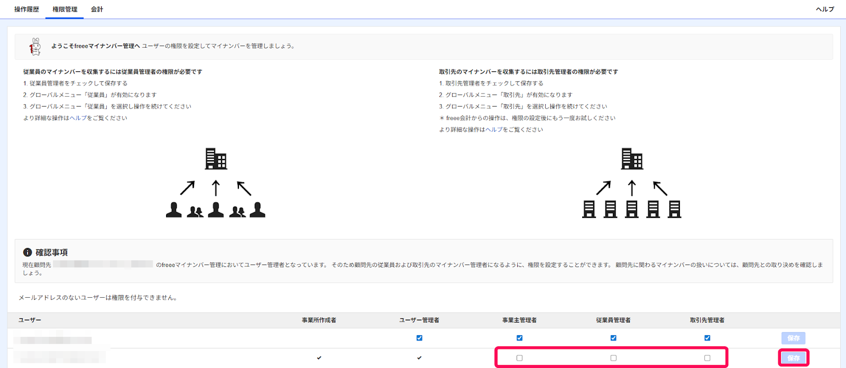The image size is (846, 368).
Task: Open ヘルプ at the top right
Action: 825,9
